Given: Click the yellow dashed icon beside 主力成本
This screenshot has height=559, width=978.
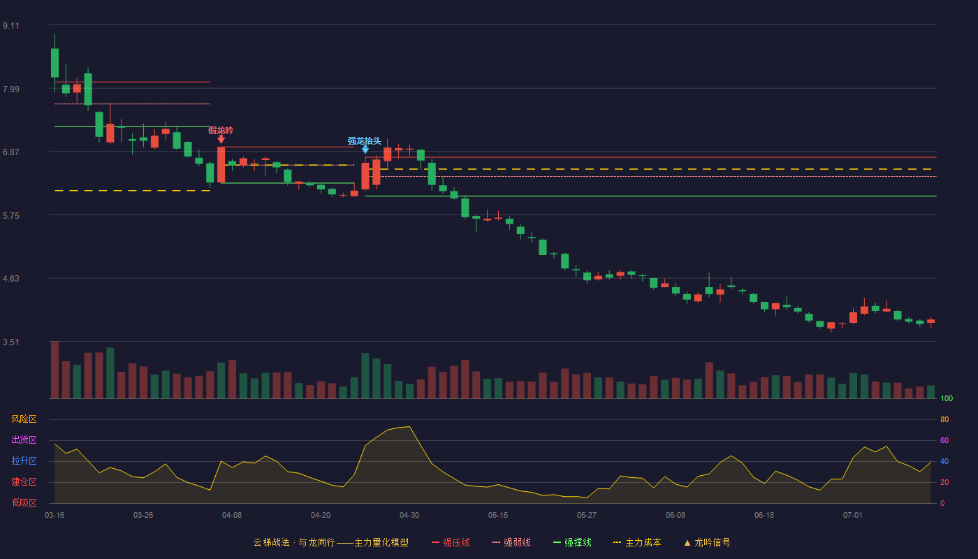Looking at the screenshot, I should click(x=617, y=542).
